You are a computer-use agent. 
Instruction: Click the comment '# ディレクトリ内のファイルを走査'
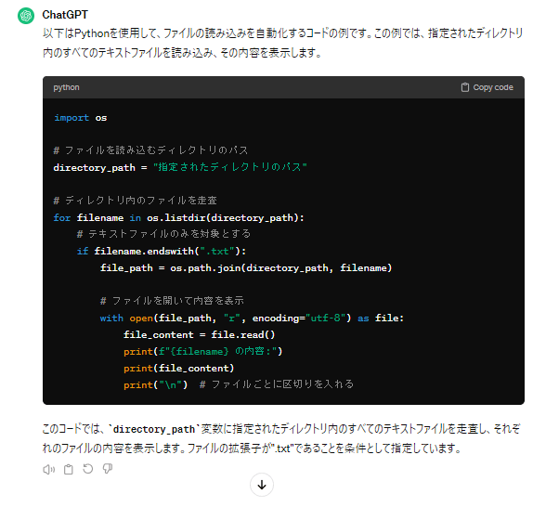136,201
